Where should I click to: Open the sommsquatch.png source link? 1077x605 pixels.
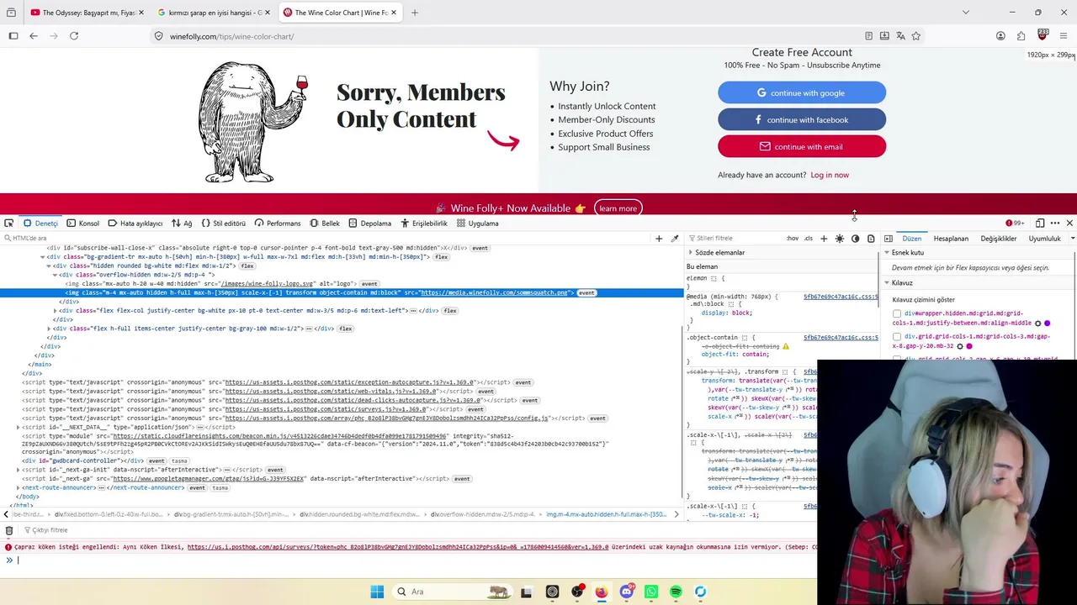[496, 292]
